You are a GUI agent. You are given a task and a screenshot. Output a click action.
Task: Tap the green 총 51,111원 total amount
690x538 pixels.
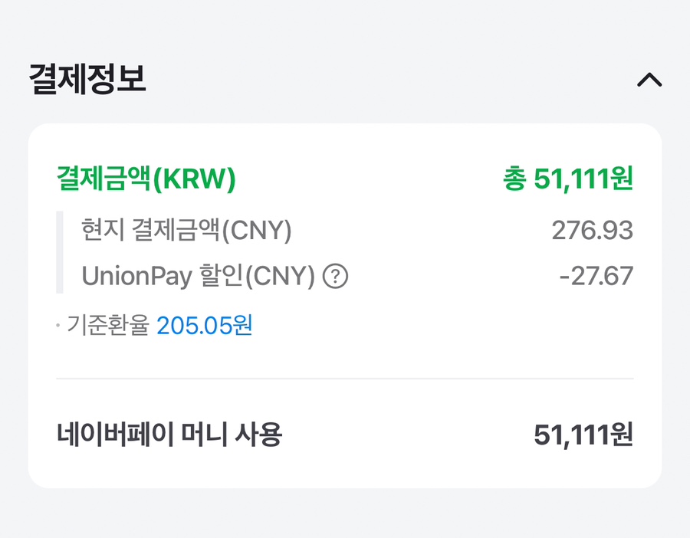[x=567, y=179]
